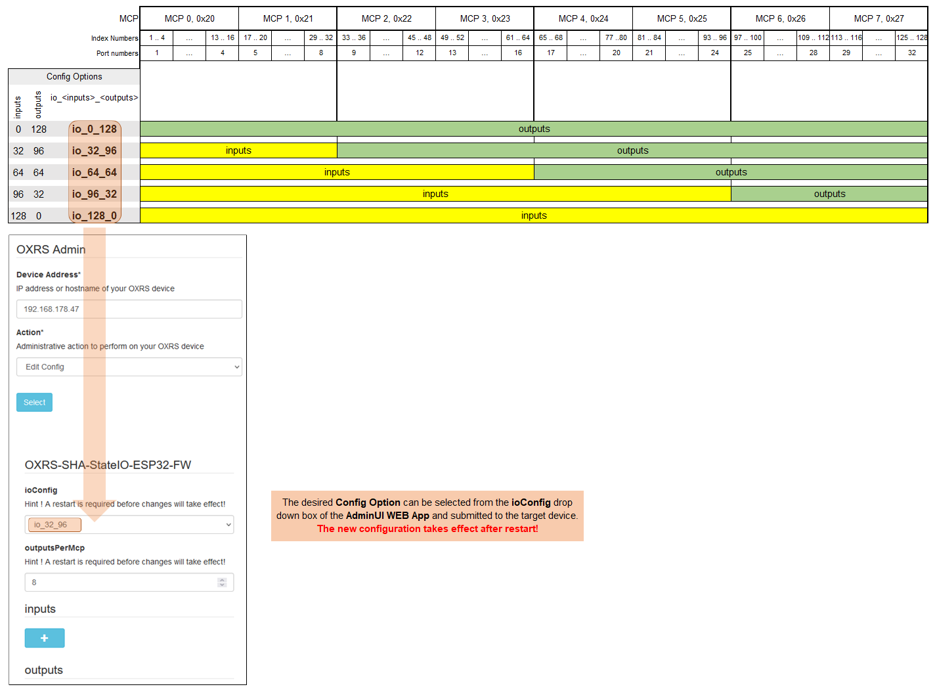Click the Config Options header
Screen dimensions: 935x691
click(74, 77)
